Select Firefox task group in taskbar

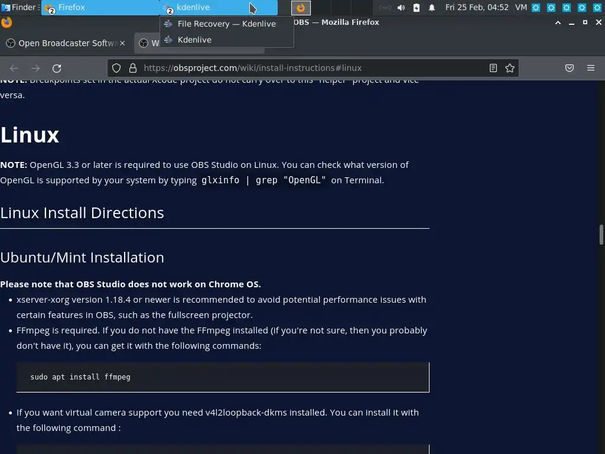(100, 7)
